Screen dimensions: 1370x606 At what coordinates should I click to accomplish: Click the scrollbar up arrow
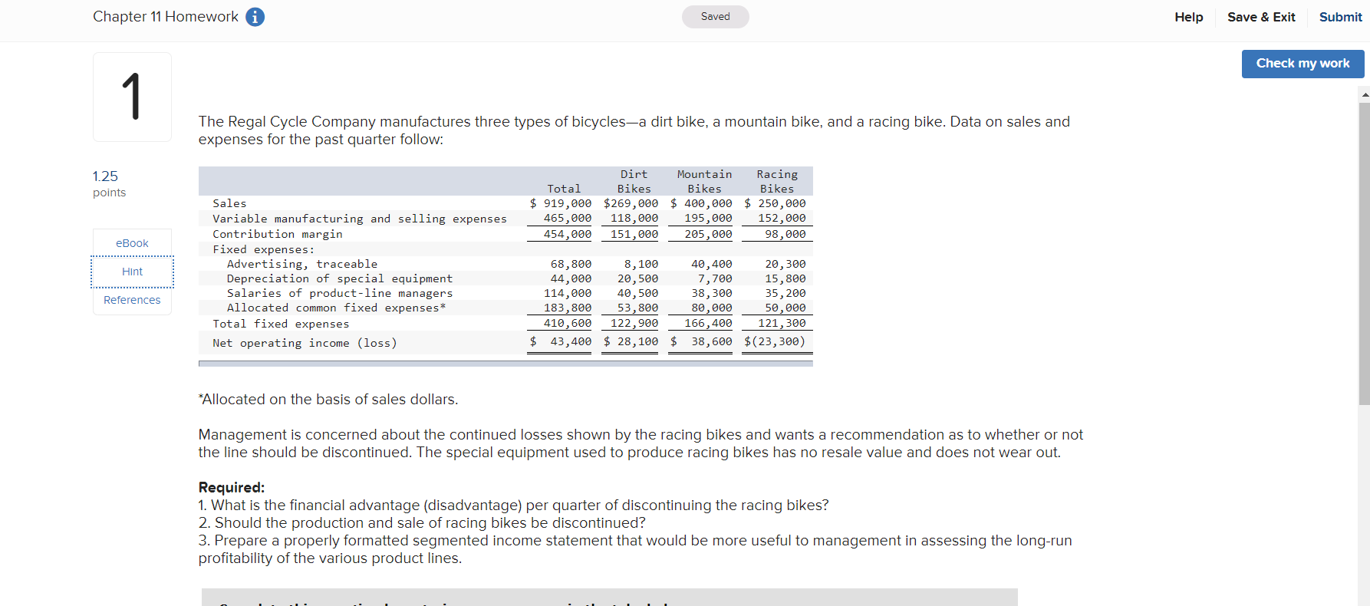pos(1364,94)
